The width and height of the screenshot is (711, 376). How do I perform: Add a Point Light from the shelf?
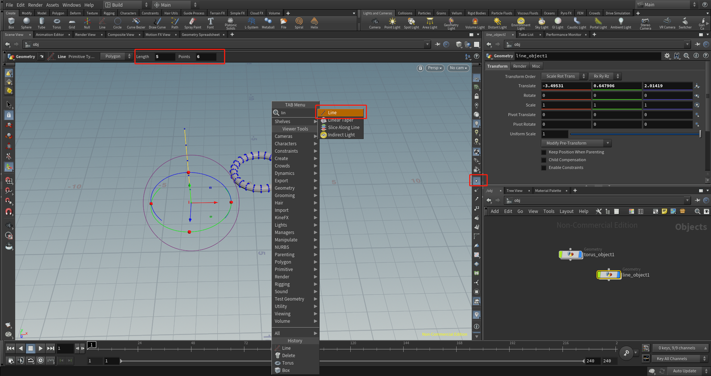[x=392, y=23]
